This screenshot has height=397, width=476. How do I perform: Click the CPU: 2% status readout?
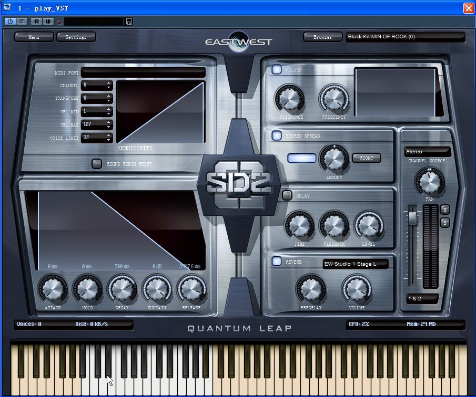[359, 324]
